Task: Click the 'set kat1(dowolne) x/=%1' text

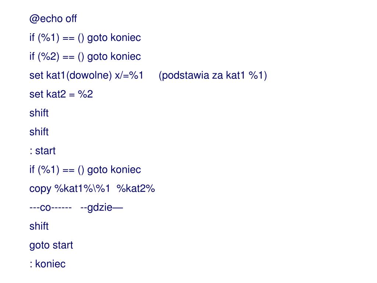Action: coord(86,75)
